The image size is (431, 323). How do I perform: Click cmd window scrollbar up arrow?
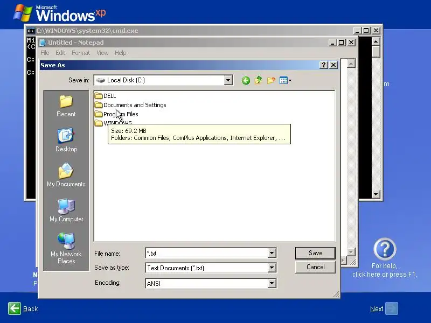tap(376, 41)
